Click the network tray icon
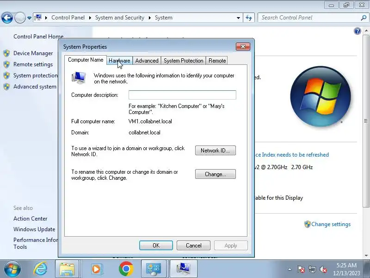Viewport: 370px width, 278px height. 312,269
